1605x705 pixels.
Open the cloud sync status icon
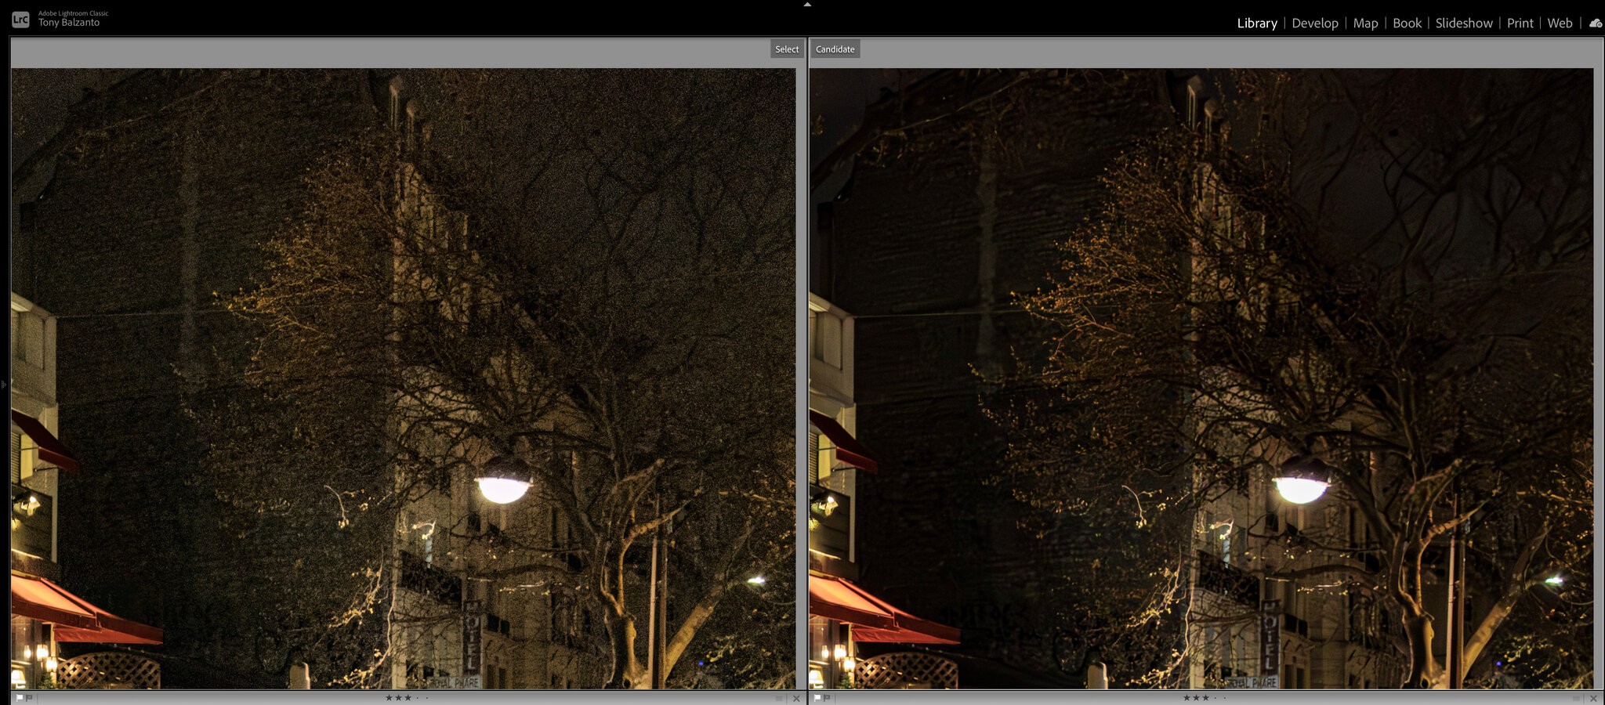click(1595, 23)
